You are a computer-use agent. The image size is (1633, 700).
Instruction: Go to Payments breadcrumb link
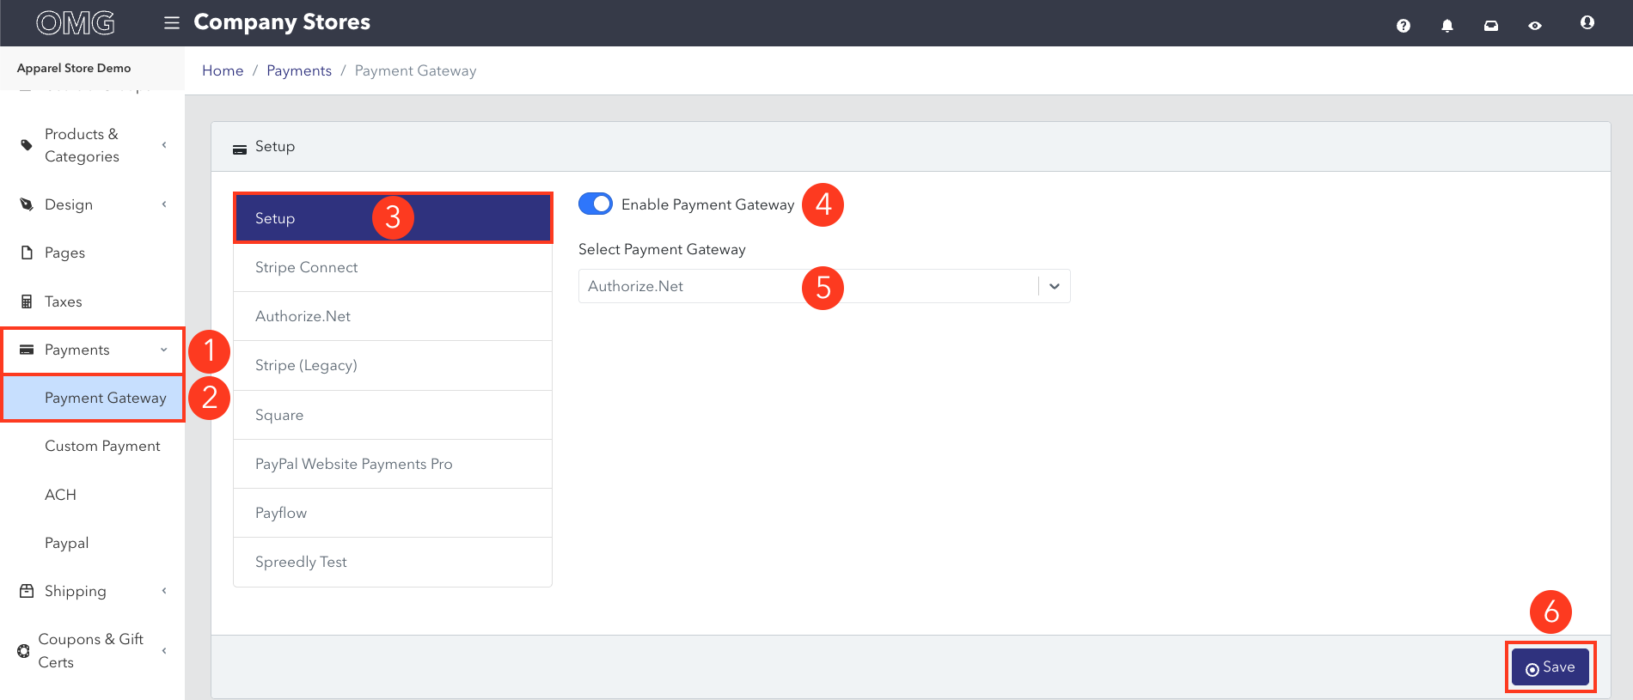tap(299, 70)
